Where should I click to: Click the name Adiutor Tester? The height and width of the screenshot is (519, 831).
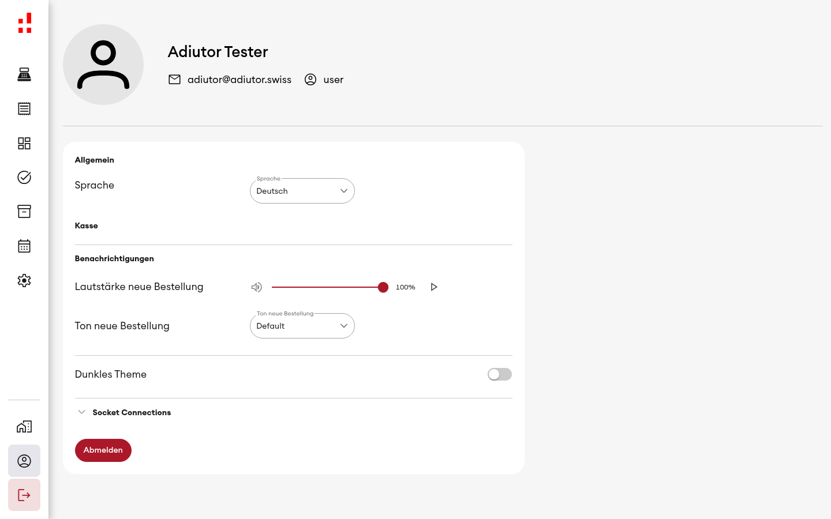coord(218,51)
